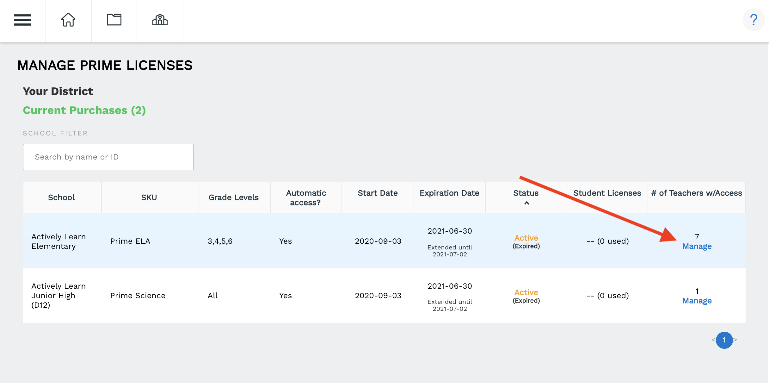Open the folder icon in top bar
The image size is (769, 383).
(x=114, y=20)
